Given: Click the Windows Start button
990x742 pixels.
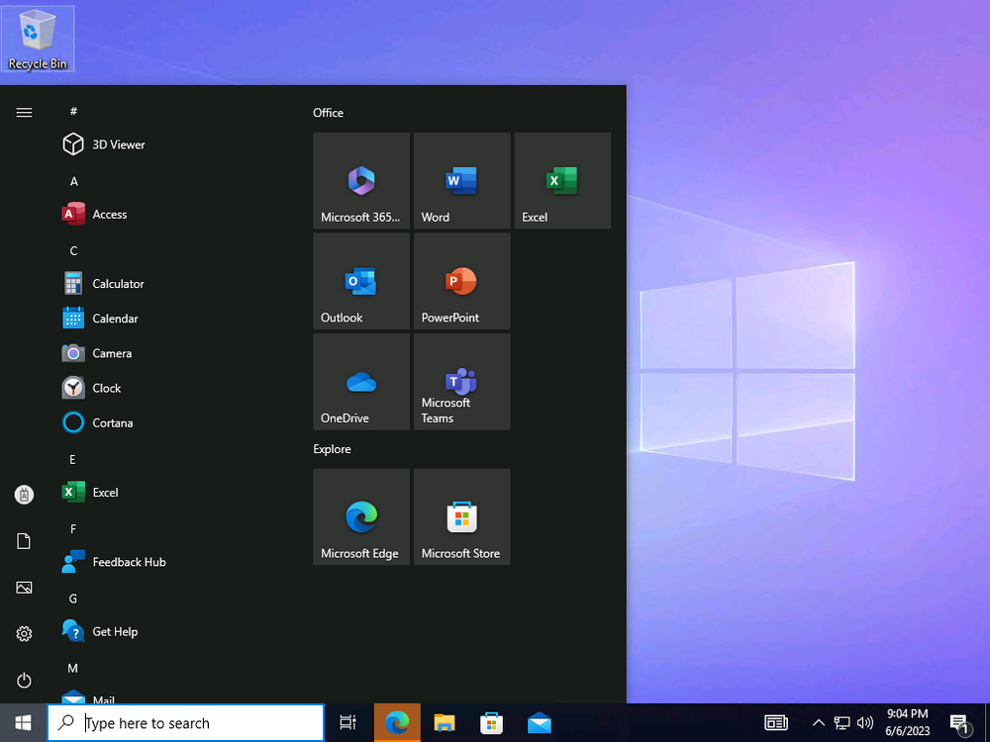Looking at the screenshot, I should pyautogui.click(x=24, y=723).
